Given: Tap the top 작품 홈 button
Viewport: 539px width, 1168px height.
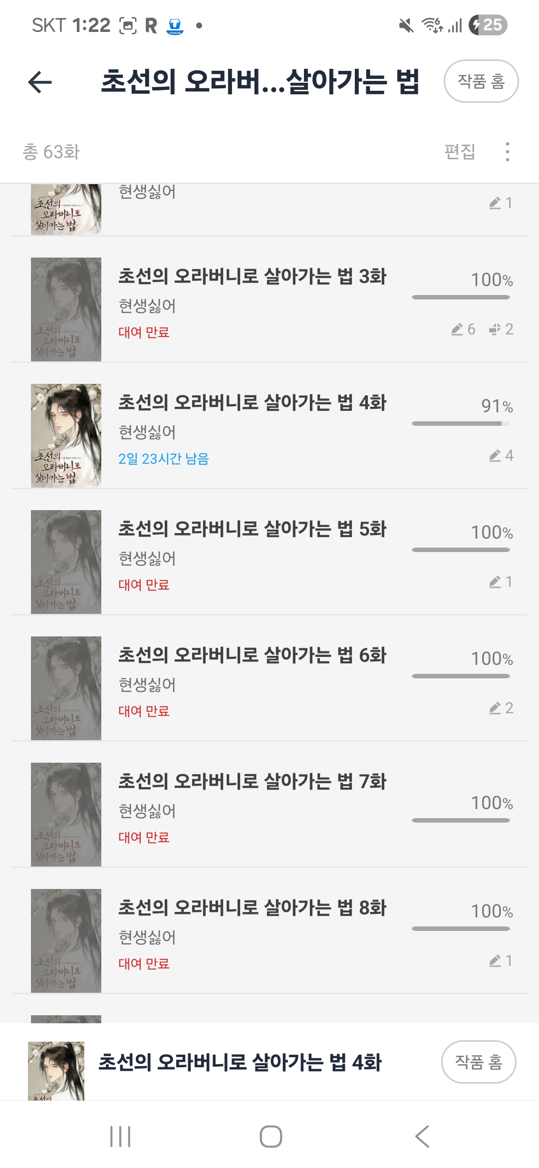Looking at the screenshot, I should click(481, 81).
